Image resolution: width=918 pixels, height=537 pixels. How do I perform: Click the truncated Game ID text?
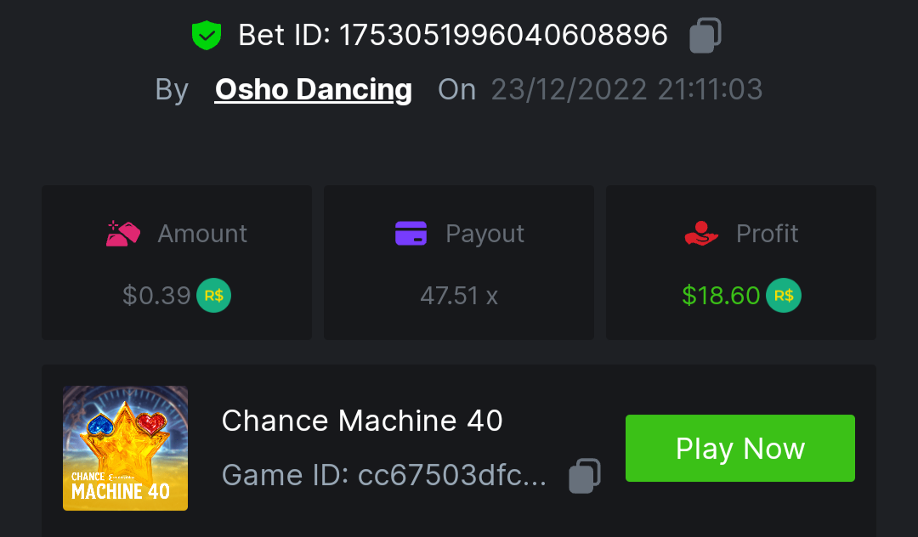(x=452, y=476)
